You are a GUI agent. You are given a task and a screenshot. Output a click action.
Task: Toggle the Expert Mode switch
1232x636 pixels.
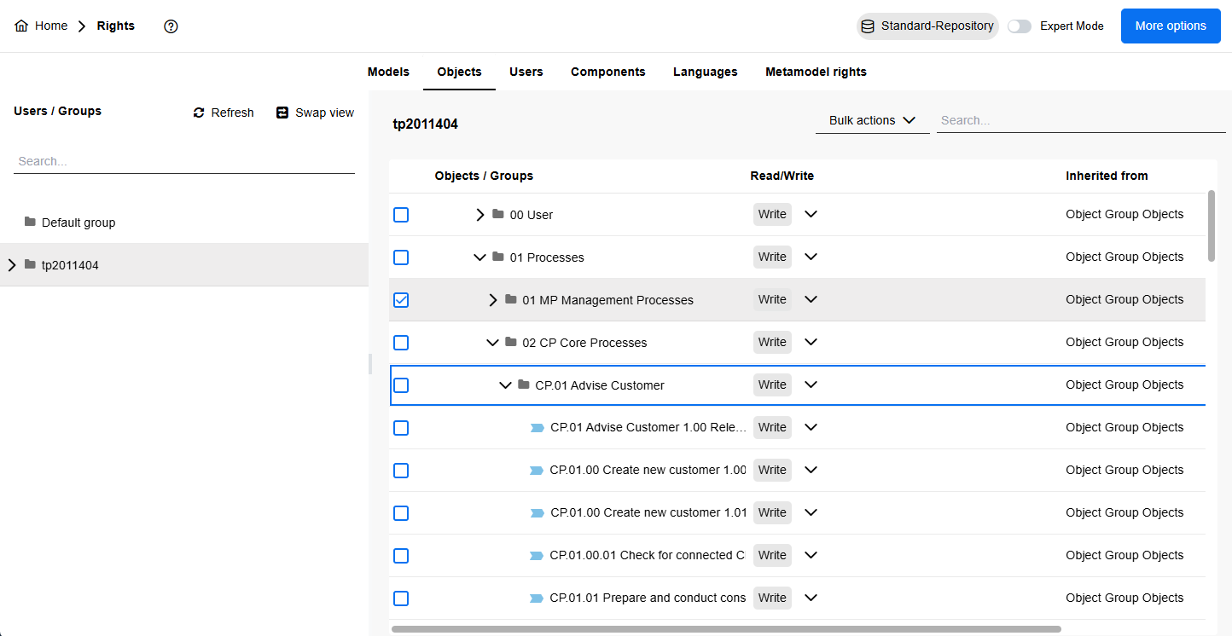(x=1020, y=26)
